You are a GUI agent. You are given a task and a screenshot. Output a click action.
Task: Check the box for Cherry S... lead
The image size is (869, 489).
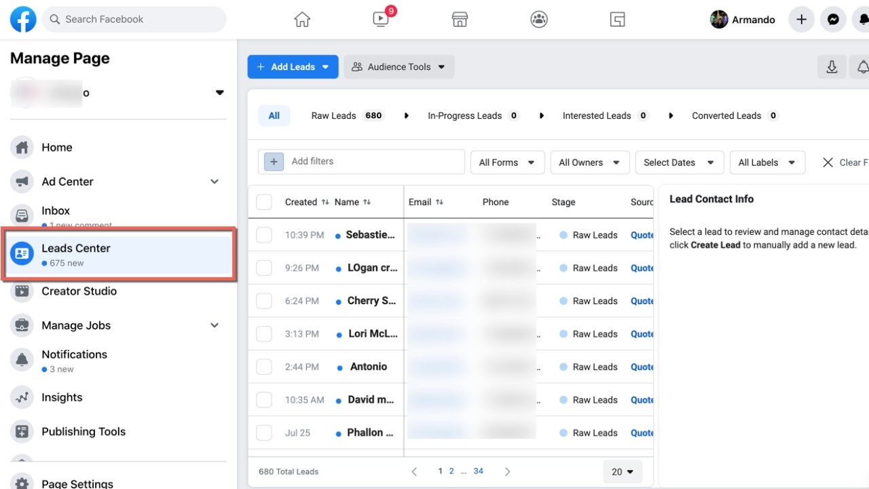point(264,301)
